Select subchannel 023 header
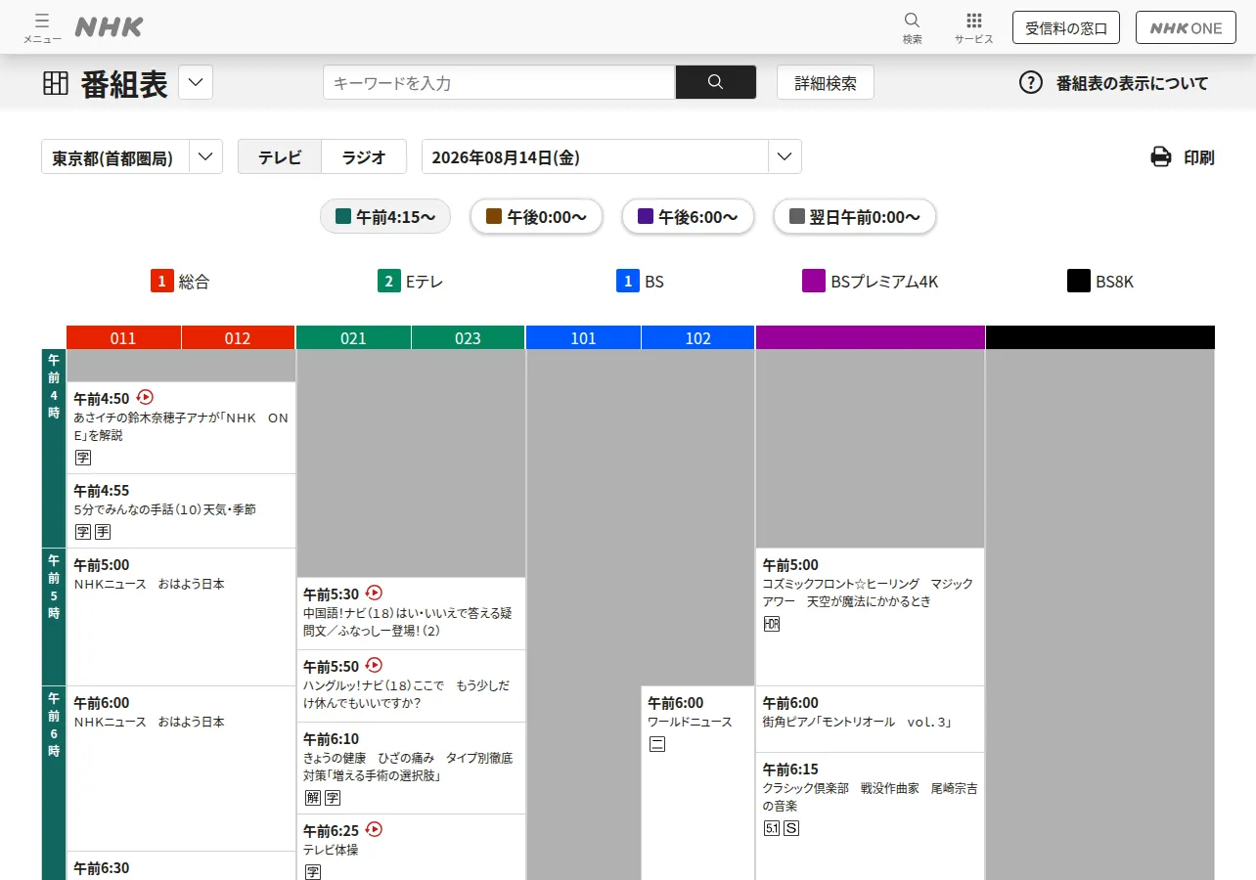Viewport: 1256px width, 880px height. tap(468, 337)
